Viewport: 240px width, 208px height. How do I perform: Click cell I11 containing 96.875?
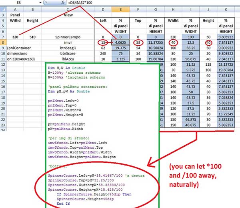[191, 59]
